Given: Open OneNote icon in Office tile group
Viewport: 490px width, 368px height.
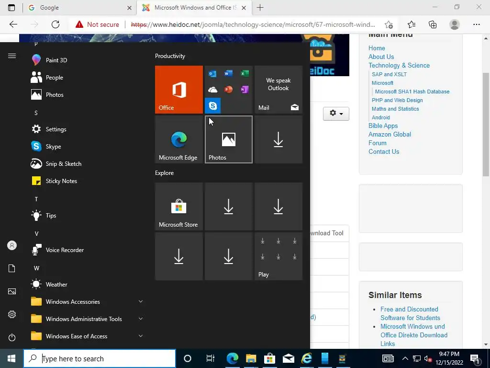Looking at the screenshot, I should [x=245, y=90].
